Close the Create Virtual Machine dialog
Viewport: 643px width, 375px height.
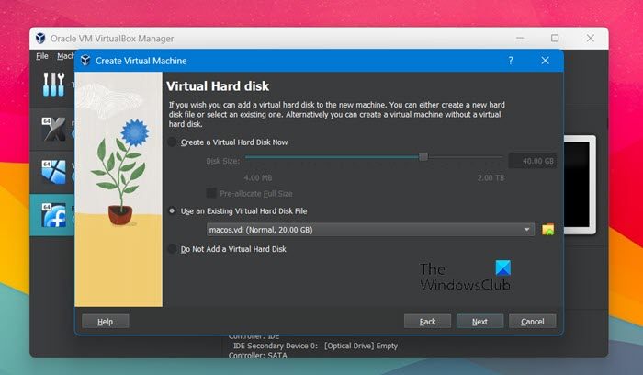(545, 61)
